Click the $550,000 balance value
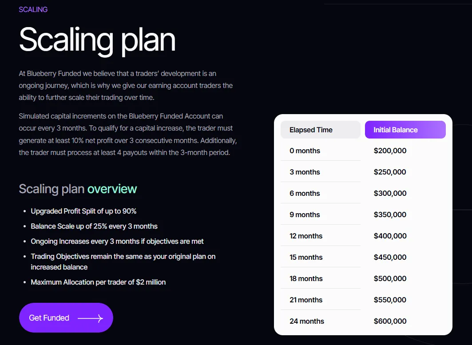Image resolution: width=472 pixels, height=345 pixels. click(x=390, y=300)
